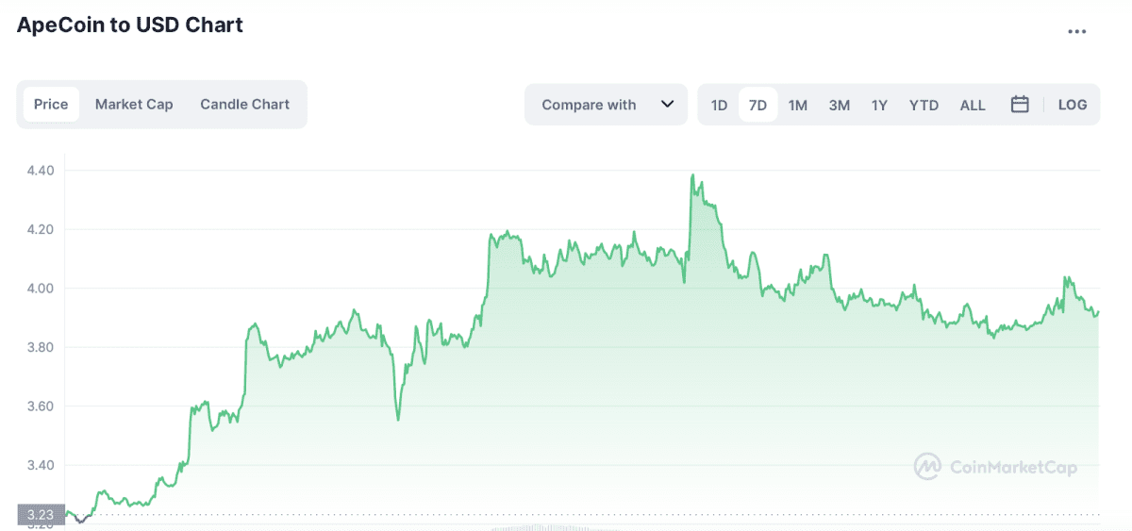The height and width of the screenshot is (531, 1132).
Task: Show ALL time price history
Action: click(x=973, y=105)
